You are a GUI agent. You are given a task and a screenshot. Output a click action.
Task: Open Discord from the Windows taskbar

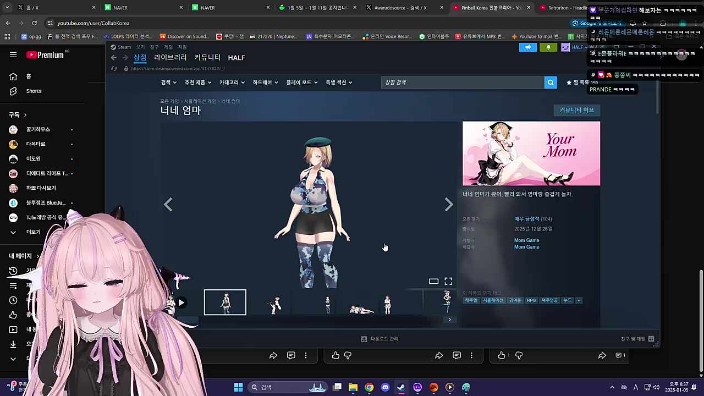(x=385, y=387)
